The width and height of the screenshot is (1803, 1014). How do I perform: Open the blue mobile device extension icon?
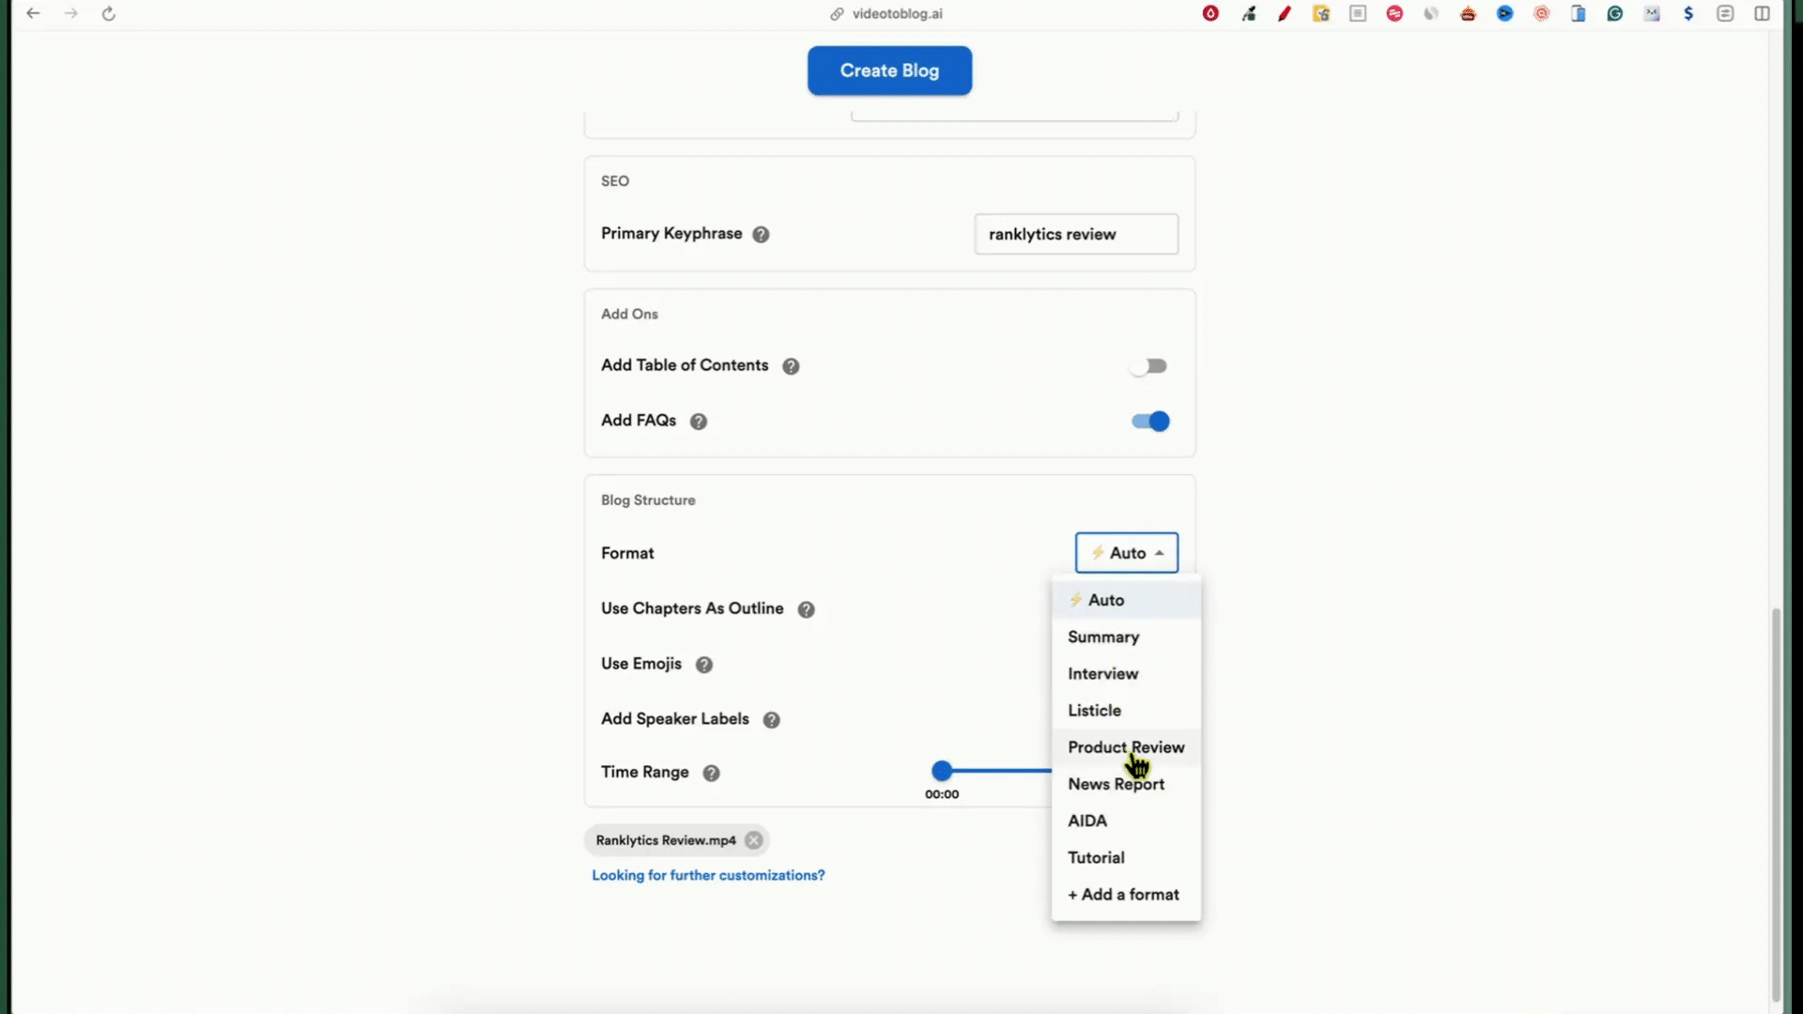[1579, 13]
